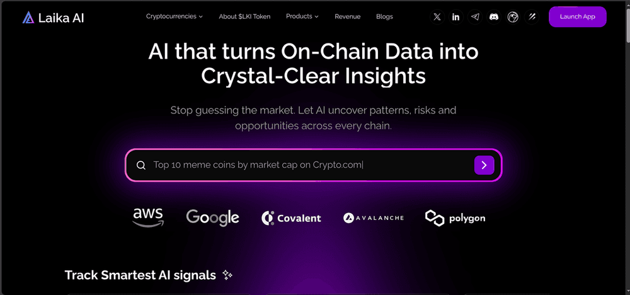
Task: Click the Laika AI logo
Action: [52, 18]
